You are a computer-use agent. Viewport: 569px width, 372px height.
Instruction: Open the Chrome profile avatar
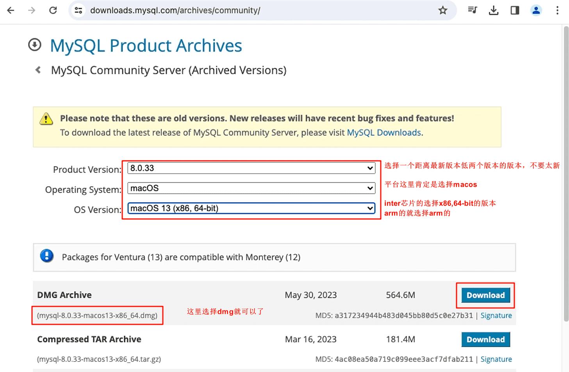(x=536, y=10)
